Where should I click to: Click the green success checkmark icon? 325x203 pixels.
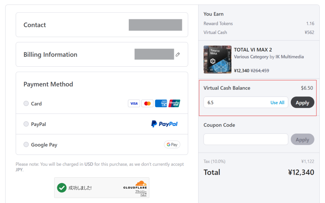point(62,188)
